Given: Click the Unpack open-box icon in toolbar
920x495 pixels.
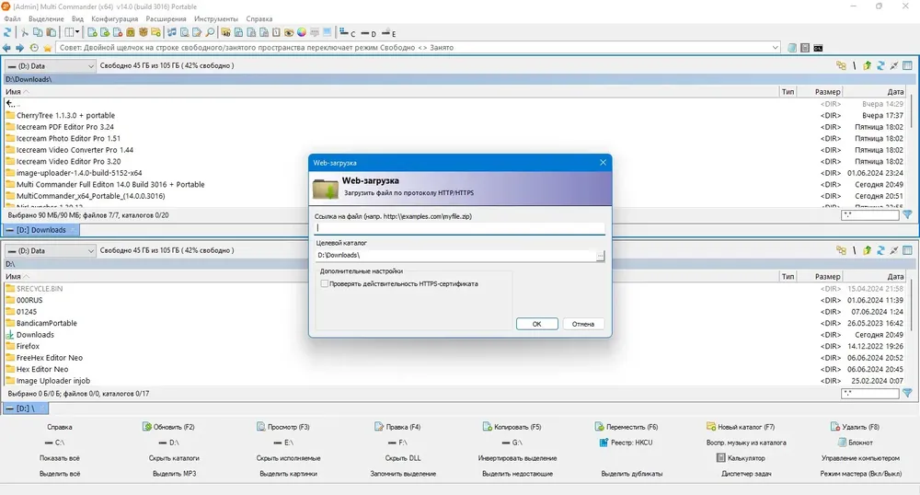Looking at the screenshot, I should pyautogui.click(x=144, y=33).
